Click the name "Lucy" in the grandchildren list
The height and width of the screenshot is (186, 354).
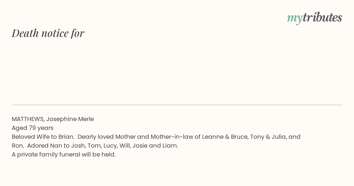click(110, 146)
